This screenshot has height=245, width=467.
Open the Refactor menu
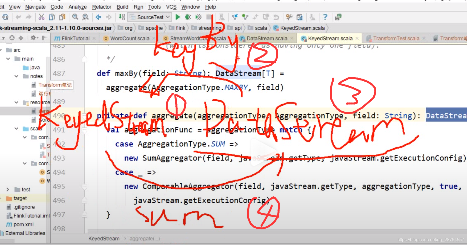click(x=102, y=7)
